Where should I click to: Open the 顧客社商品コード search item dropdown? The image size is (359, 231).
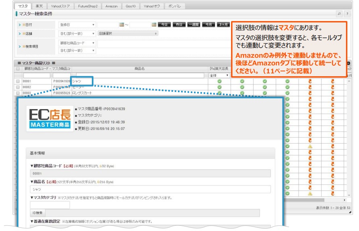[x=77, y=43]
